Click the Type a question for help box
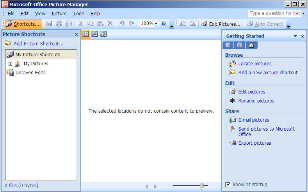The height and width of the screenshot is (192, 308). (274, 13)
